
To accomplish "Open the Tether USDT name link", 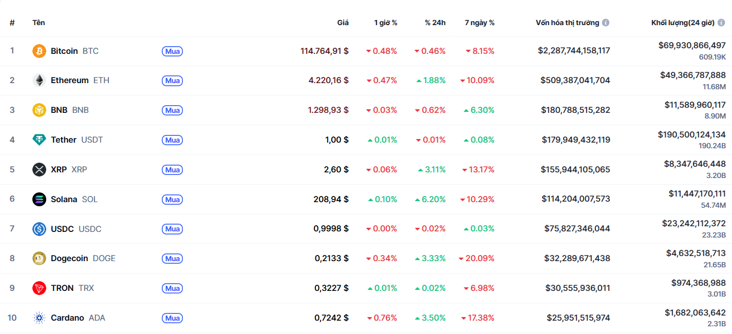I will pos(77,140).
